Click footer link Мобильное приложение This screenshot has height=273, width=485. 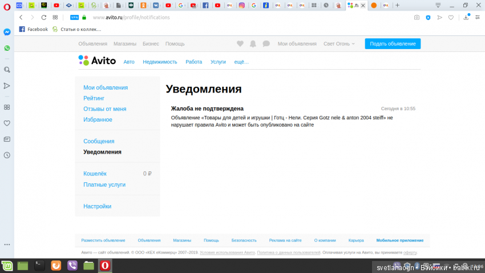[400, 240]
